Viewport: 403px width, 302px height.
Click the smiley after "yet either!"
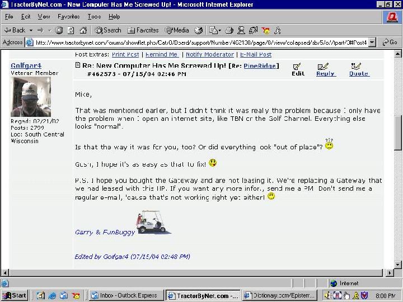click(271, 196)
